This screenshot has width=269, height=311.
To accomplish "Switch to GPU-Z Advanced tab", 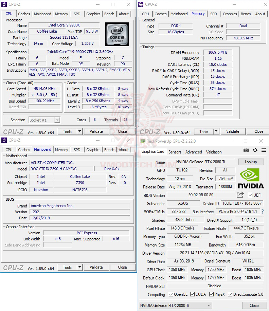I will 194,152.
